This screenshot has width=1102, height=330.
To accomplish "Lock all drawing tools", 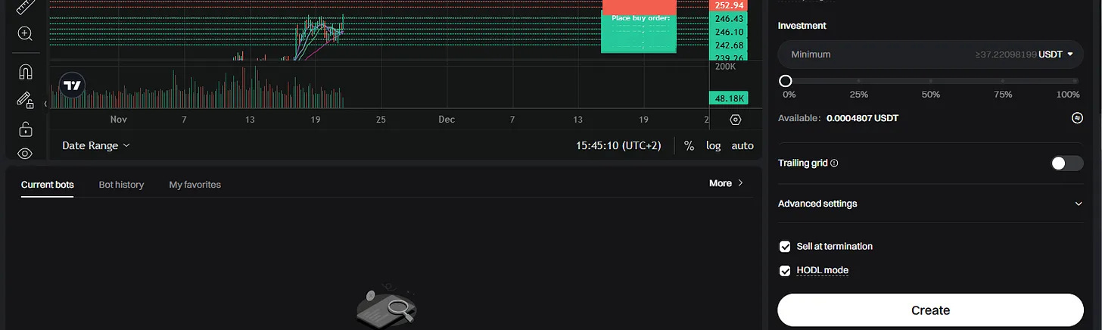I will (x=24, y=128).
